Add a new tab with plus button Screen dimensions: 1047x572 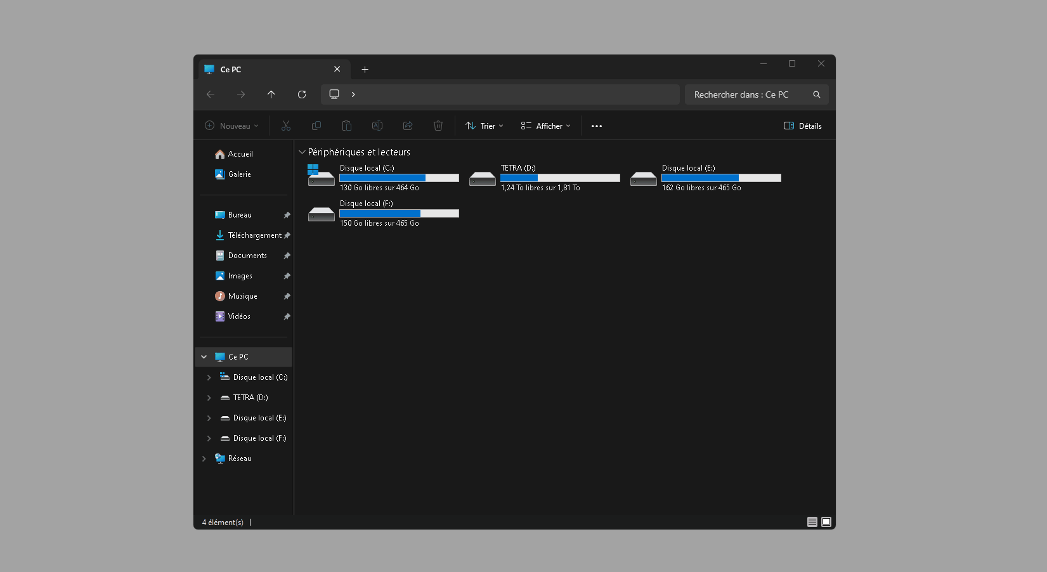tap(365, 70)
